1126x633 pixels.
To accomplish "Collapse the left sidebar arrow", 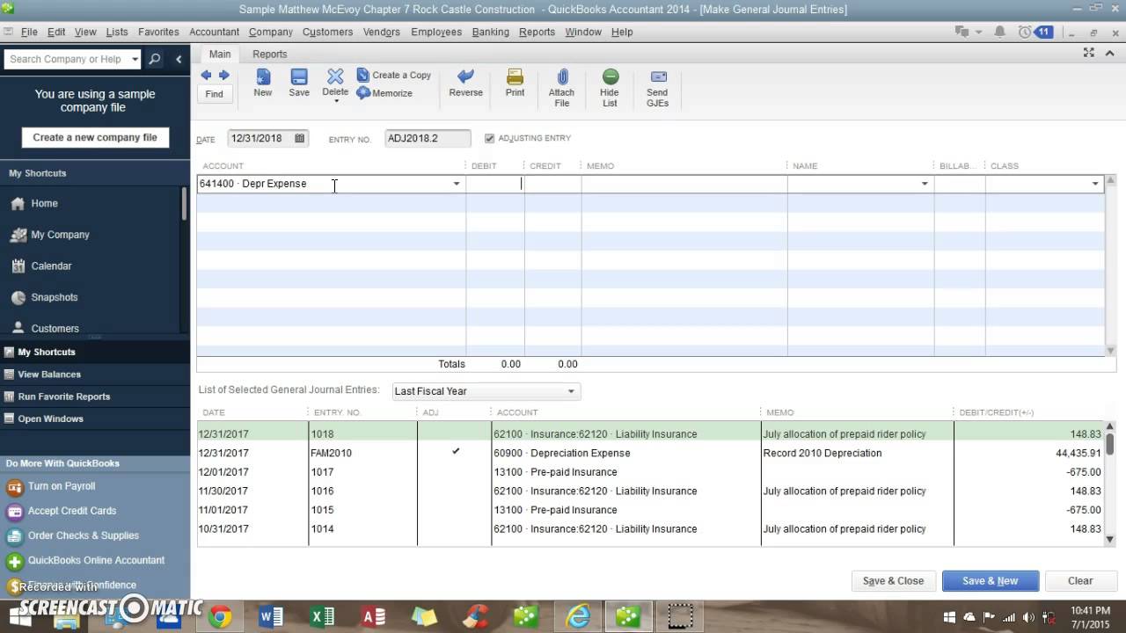I will click(179, 59).
